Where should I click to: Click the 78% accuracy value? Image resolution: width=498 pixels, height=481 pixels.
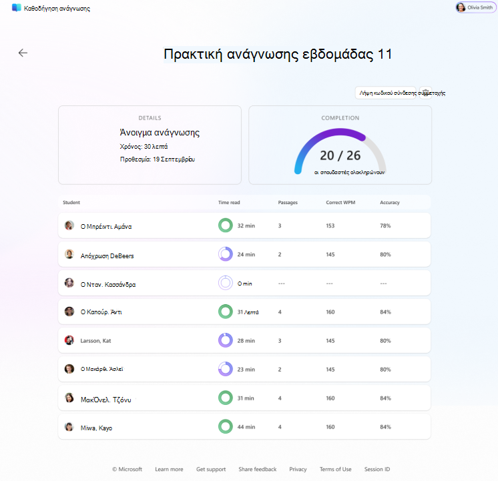click(385, 225)
